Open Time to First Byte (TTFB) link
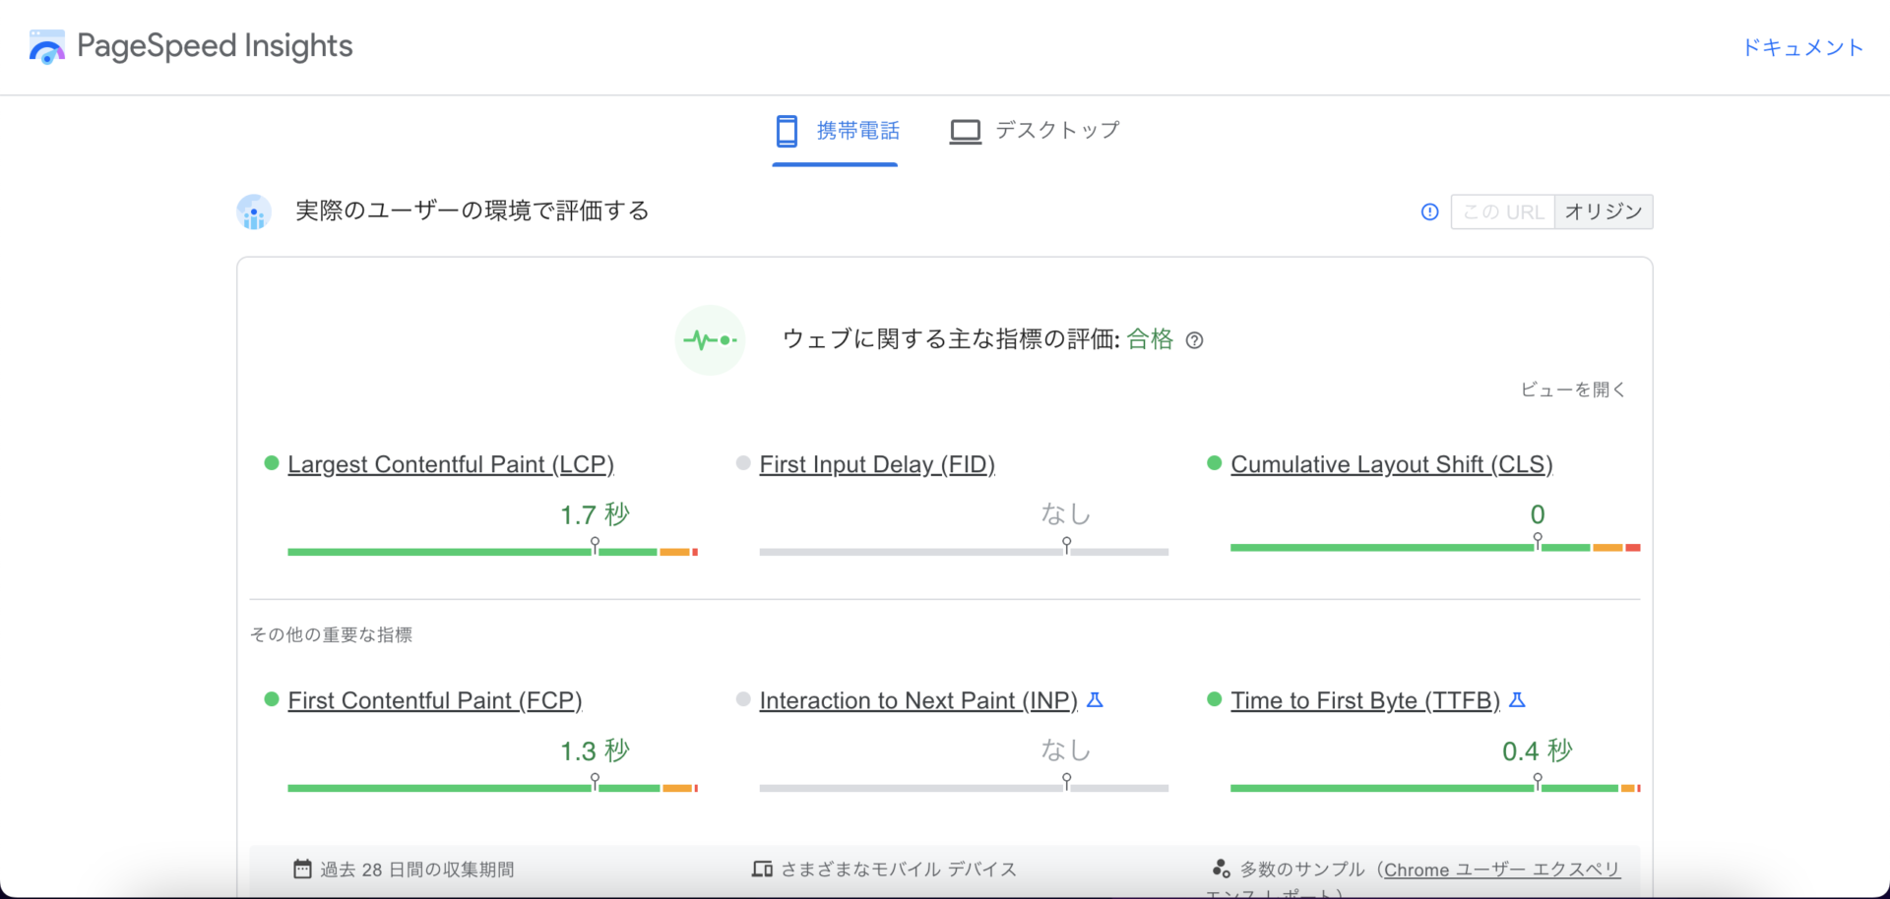 click(1365, 700)
